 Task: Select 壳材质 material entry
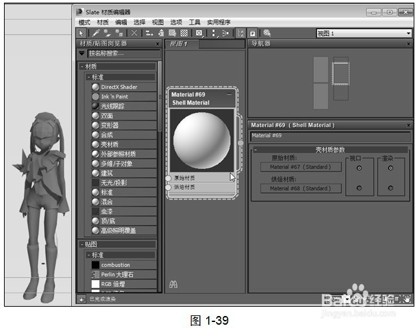124,144
